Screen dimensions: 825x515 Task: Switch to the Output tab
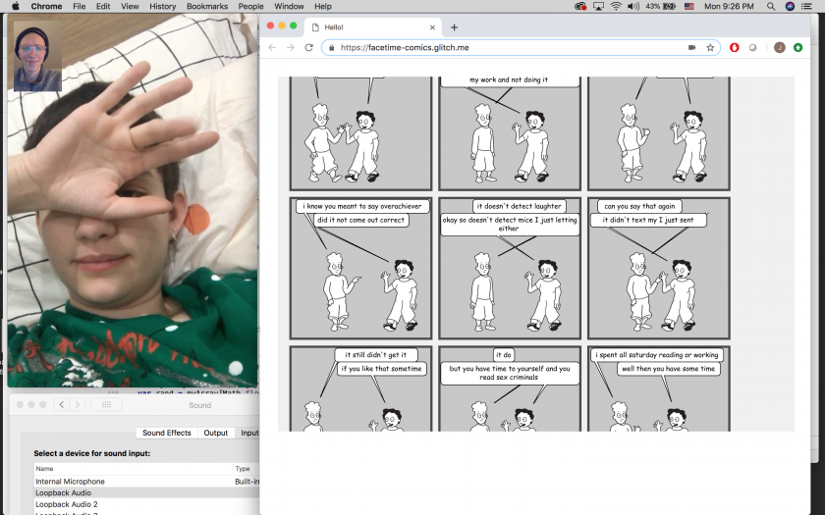(x=216, y=433)
